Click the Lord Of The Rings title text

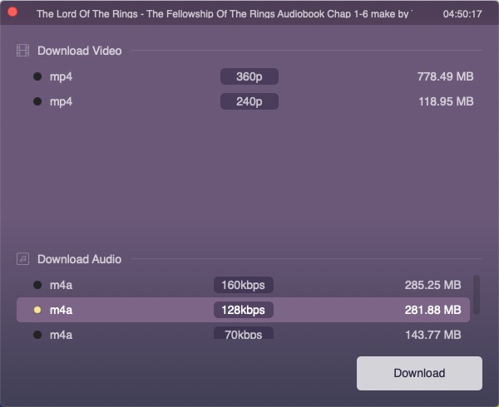point(225,13)
